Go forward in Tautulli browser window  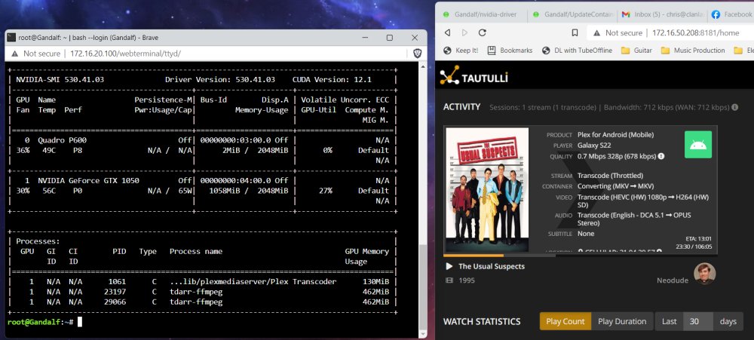(x=464, y=32)
